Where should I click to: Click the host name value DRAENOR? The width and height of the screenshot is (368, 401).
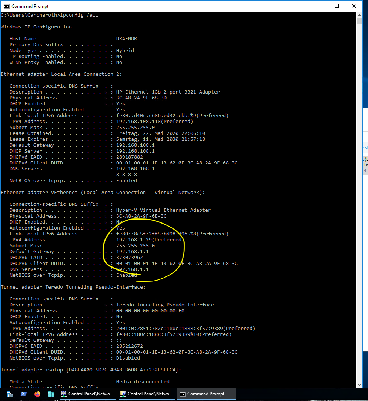[x=126, y=39]
